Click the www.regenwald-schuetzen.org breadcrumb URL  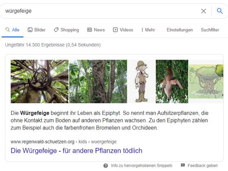point(63,142)
